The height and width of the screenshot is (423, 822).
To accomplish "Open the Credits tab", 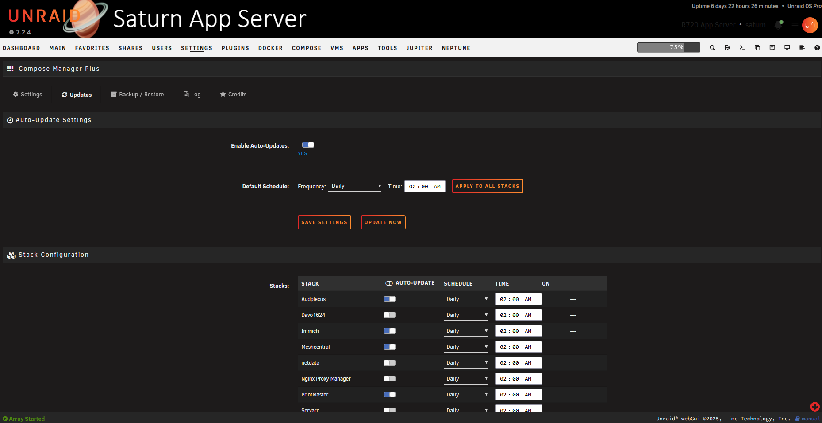I will 233,95.
